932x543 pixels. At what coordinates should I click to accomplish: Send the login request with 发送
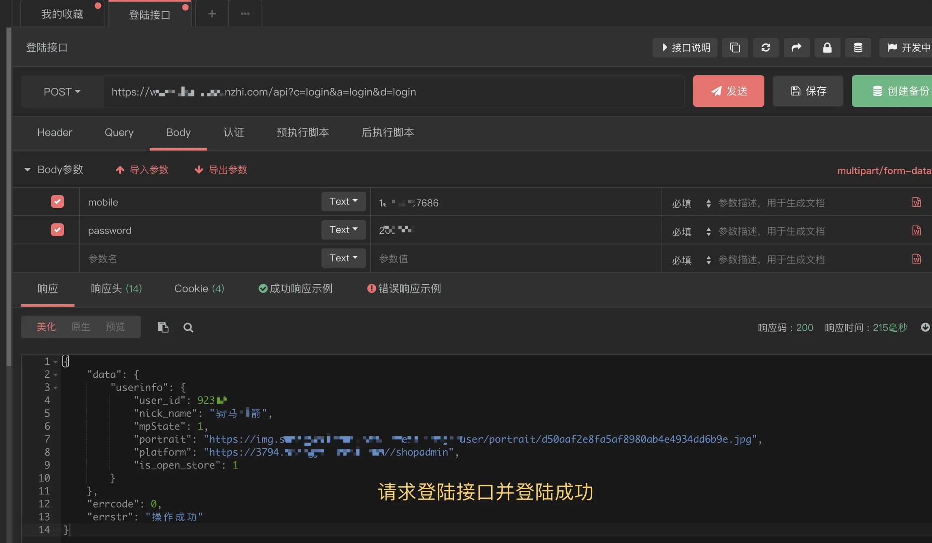click(728, 91)
